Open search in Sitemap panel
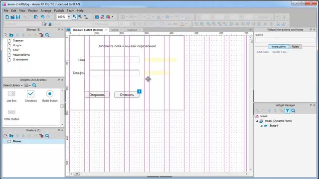This screenshot has width=319, height=179. (x=47, y=35)
